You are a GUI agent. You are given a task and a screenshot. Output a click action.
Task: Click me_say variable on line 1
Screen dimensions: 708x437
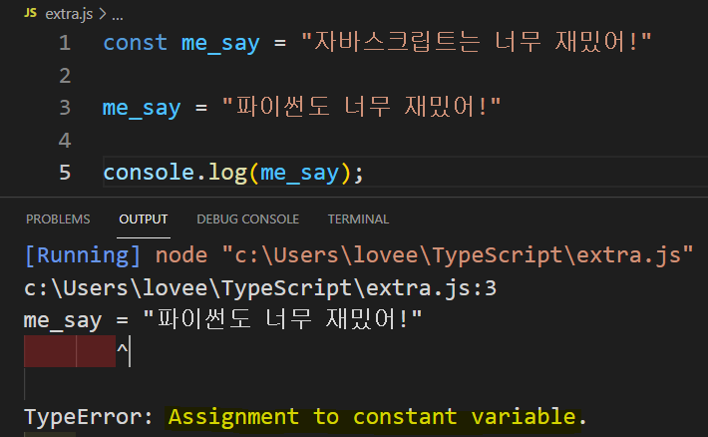(220, 44)
